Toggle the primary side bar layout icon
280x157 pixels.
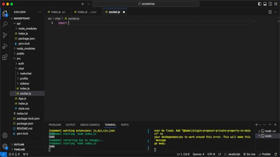tap(259, 4)
